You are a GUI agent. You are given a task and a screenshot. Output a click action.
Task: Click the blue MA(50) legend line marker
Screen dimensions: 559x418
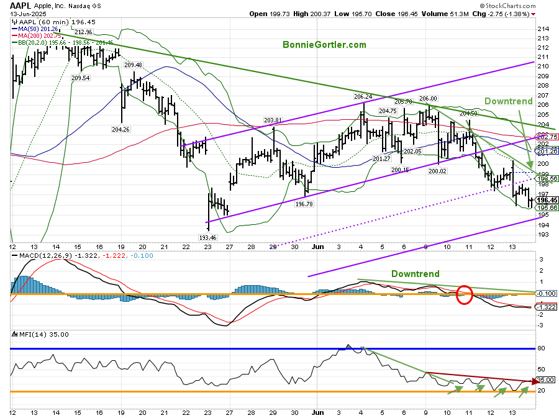(15, 29)
